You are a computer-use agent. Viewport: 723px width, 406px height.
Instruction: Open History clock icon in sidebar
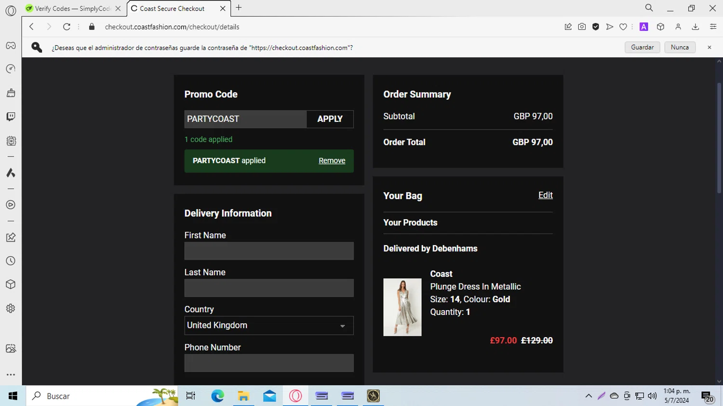click(11, 261)
